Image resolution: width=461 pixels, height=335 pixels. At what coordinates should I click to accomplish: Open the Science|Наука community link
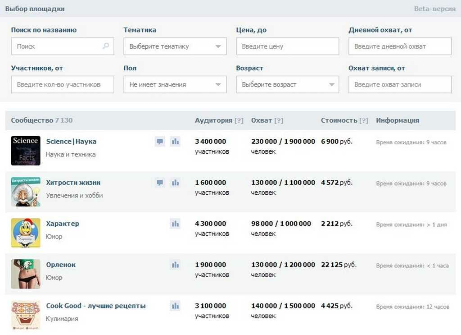click(x=71, y=142)
